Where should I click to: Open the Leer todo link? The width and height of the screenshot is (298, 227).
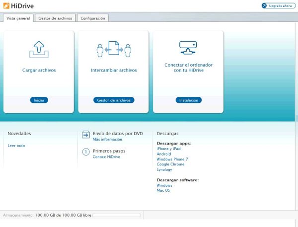(16, 146)
